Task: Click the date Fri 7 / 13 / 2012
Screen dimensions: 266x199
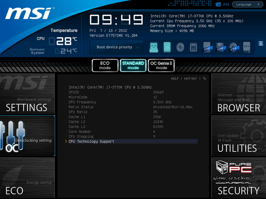Action: (108, 31)
